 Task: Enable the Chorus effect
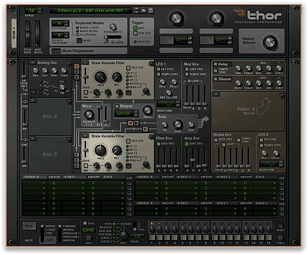click(215, 79)
